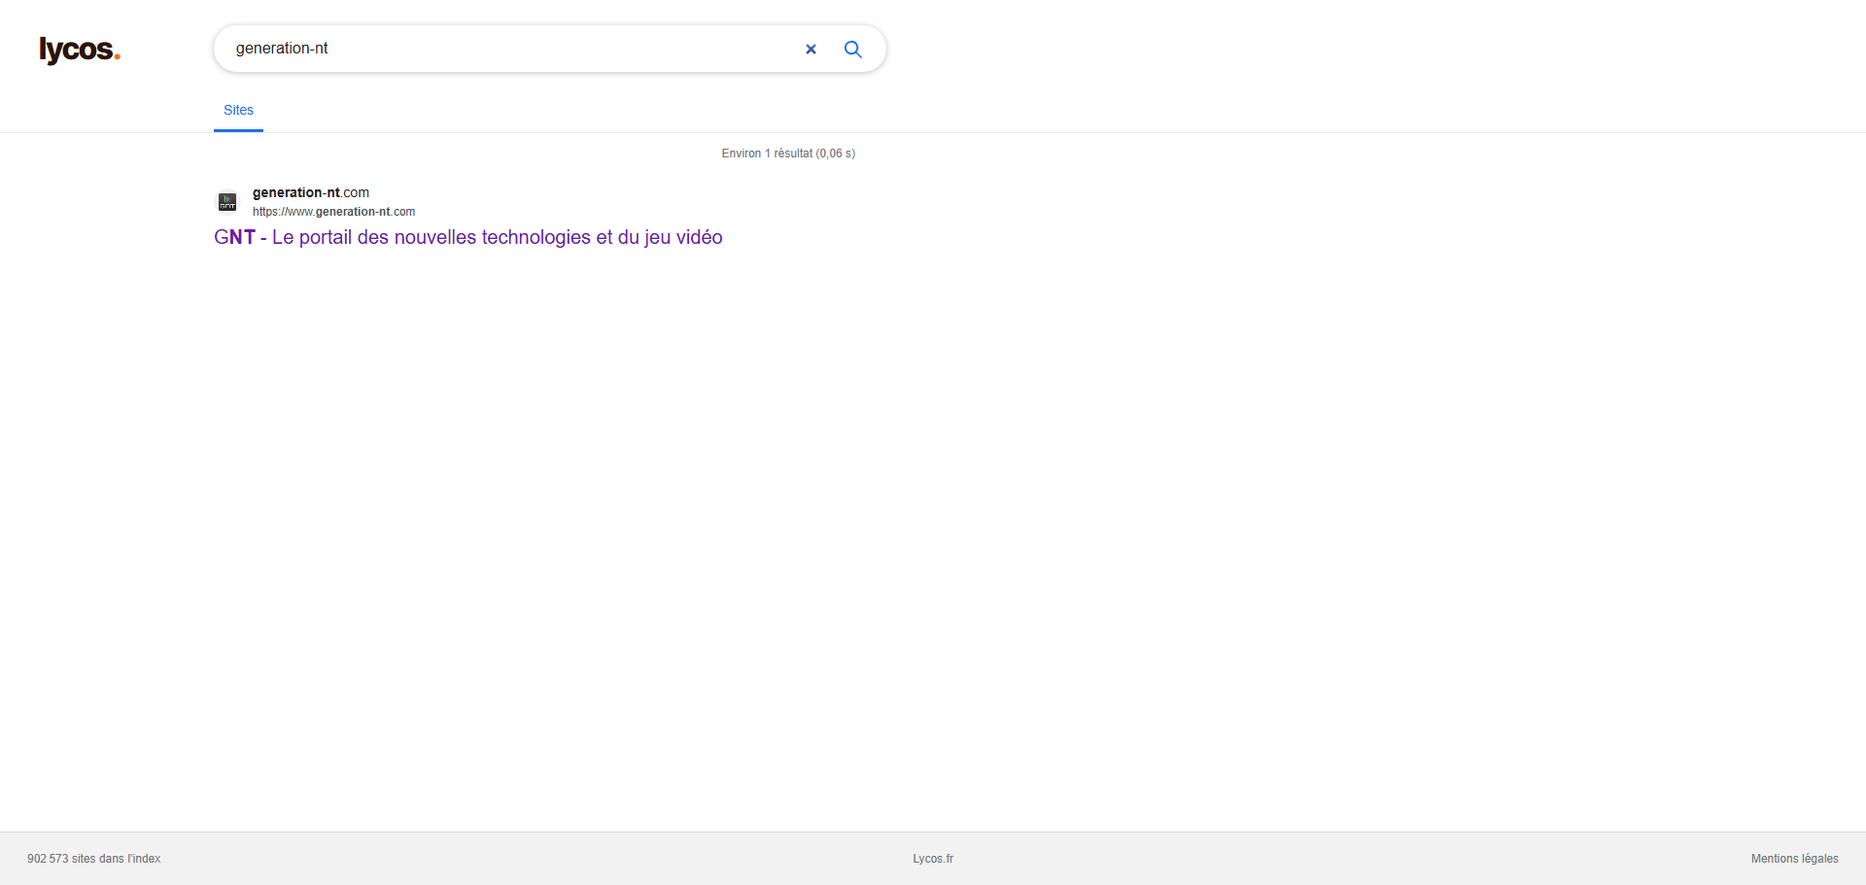
Task: Open Mentions légales in the footer
Action: click(1794, 859)
